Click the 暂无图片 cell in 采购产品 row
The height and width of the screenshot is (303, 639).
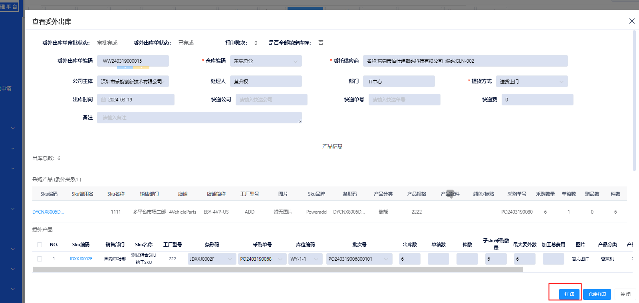pos(283,212)
